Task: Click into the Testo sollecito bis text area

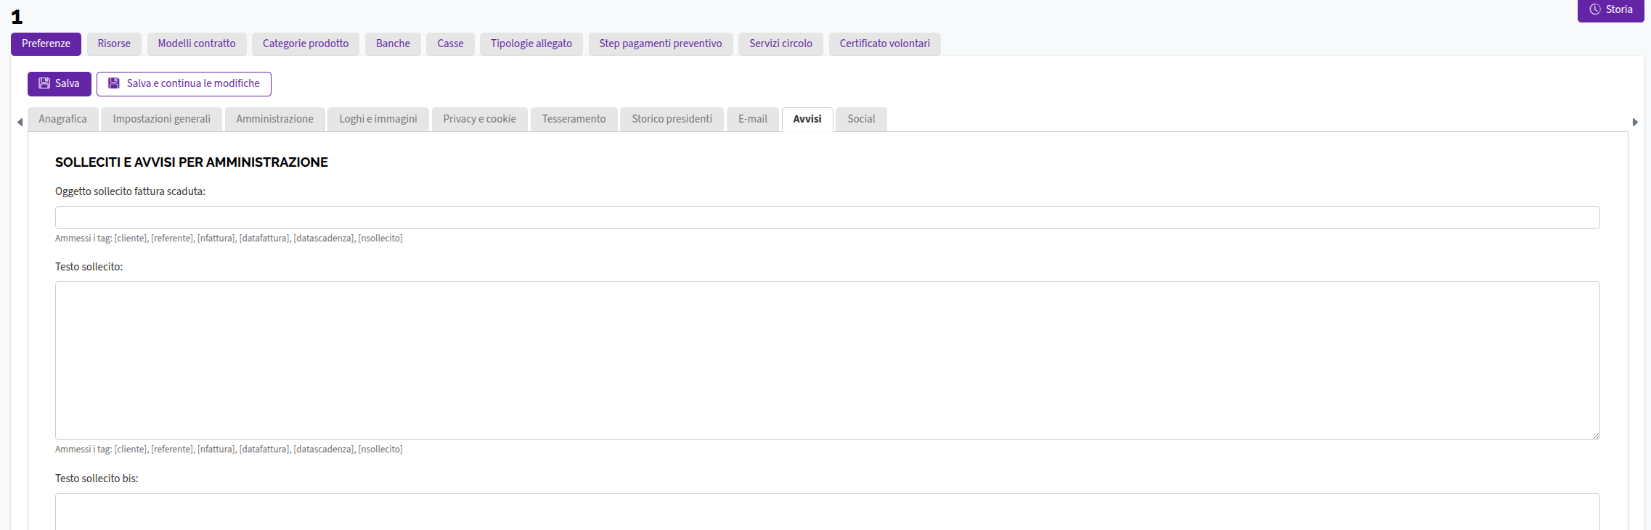Action: (828, 512)
